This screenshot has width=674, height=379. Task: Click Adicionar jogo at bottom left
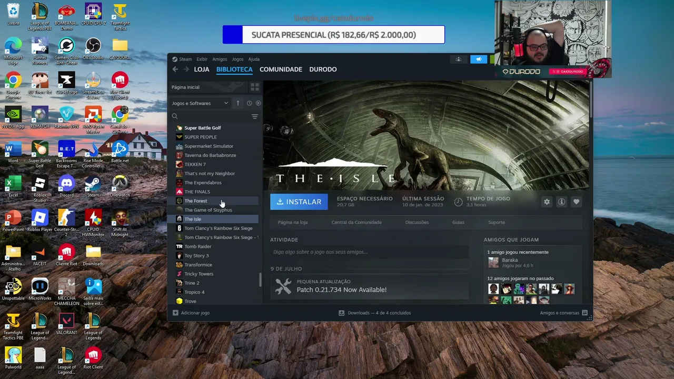click(191, 313)
